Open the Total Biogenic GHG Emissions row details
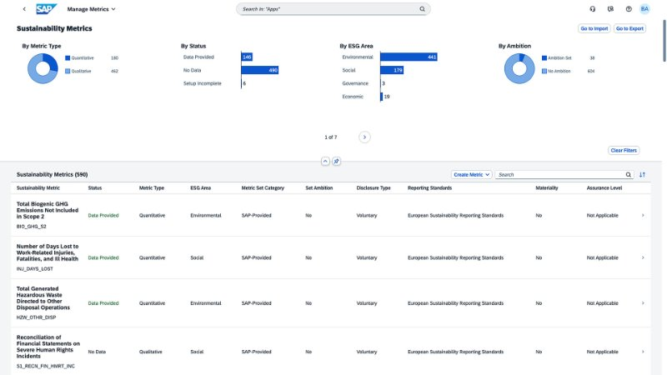 pyautogui.click(x=642, y=215)
